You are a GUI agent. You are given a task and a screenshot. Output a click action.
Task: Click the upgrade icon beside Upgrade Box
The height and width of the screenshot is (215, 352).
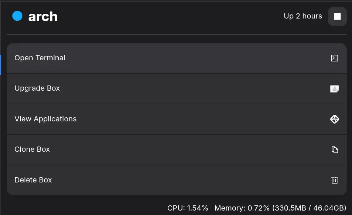click(334, 89)
